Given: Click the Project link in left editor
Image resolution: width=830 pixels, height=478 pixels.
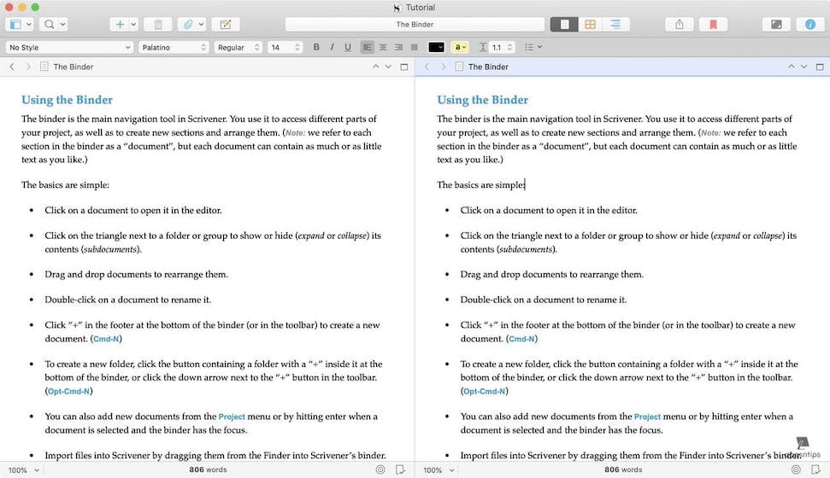Looking at the screenshot, I should [232, 417].
